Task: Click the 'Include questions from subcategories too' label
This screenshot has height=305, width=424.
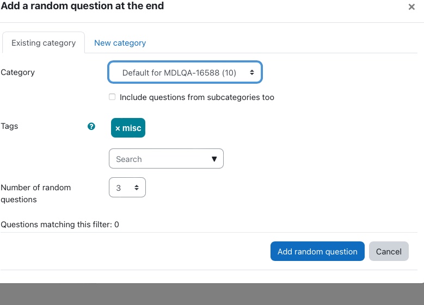Action: tap(197, 97)
